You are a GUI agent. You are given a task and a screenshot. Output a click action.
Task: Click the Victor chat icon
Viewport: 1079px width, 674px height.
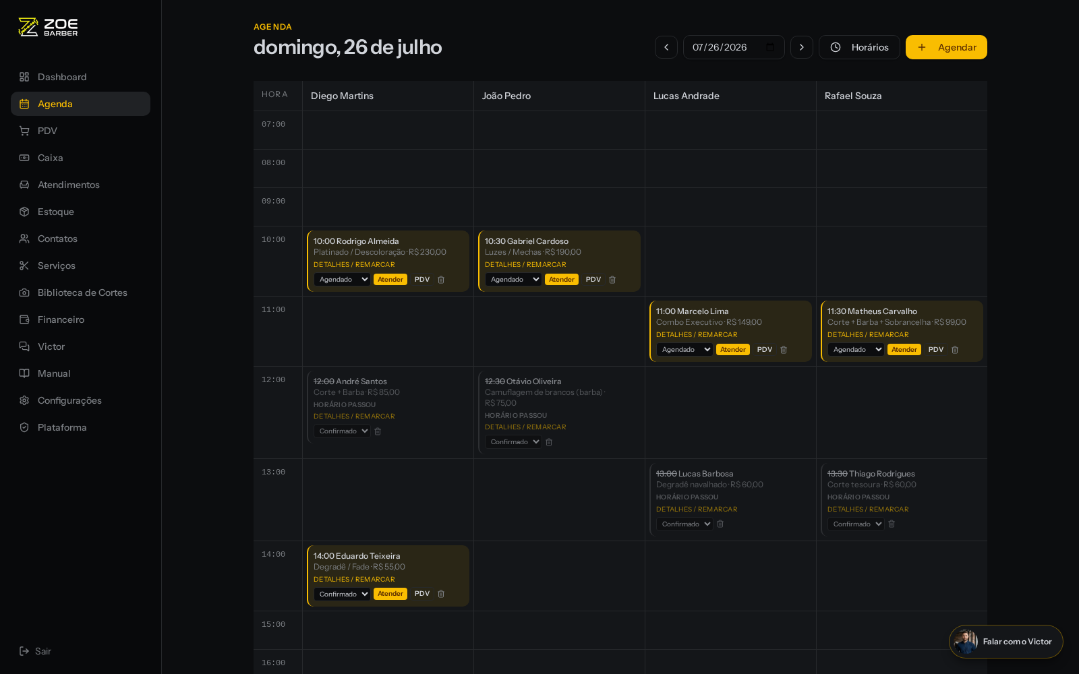click(24, 346)
